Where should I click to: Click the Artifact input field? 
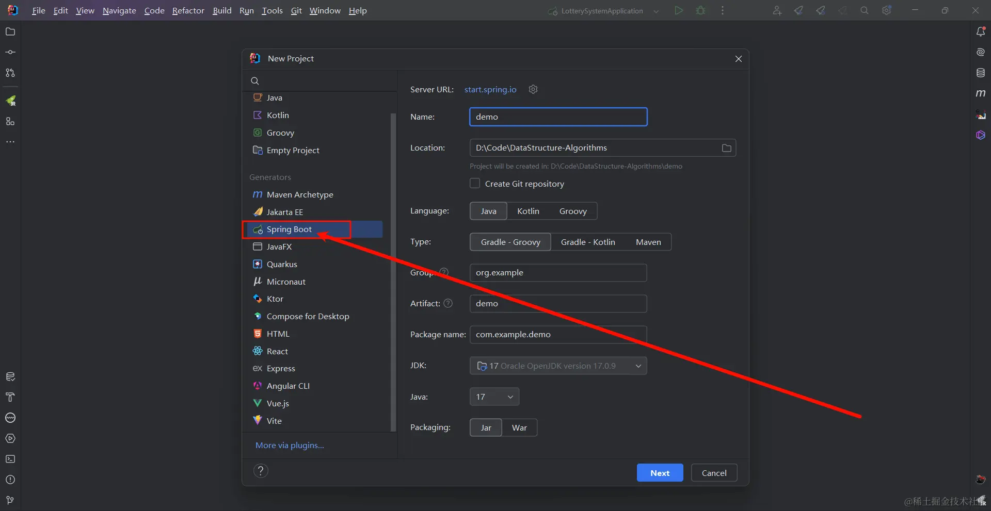pos(558,304)
